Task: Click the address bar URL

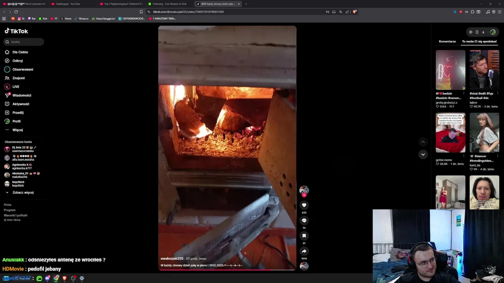Action: point(188,12)
